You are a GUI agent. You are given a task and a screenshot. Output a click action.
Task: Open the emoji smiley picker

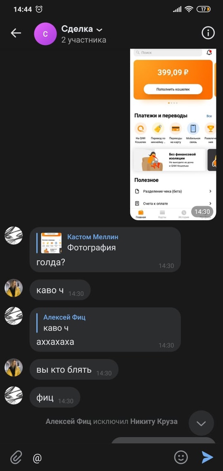(181, 457)
